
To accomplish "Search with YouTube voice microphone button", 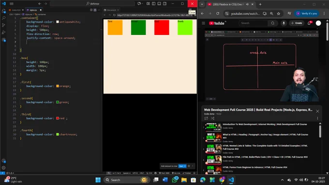I will point(284,23).
